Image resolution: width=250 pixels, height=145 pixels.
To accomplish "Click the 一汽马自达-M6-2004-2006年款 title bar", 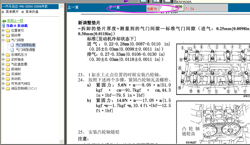I will 30,6.
